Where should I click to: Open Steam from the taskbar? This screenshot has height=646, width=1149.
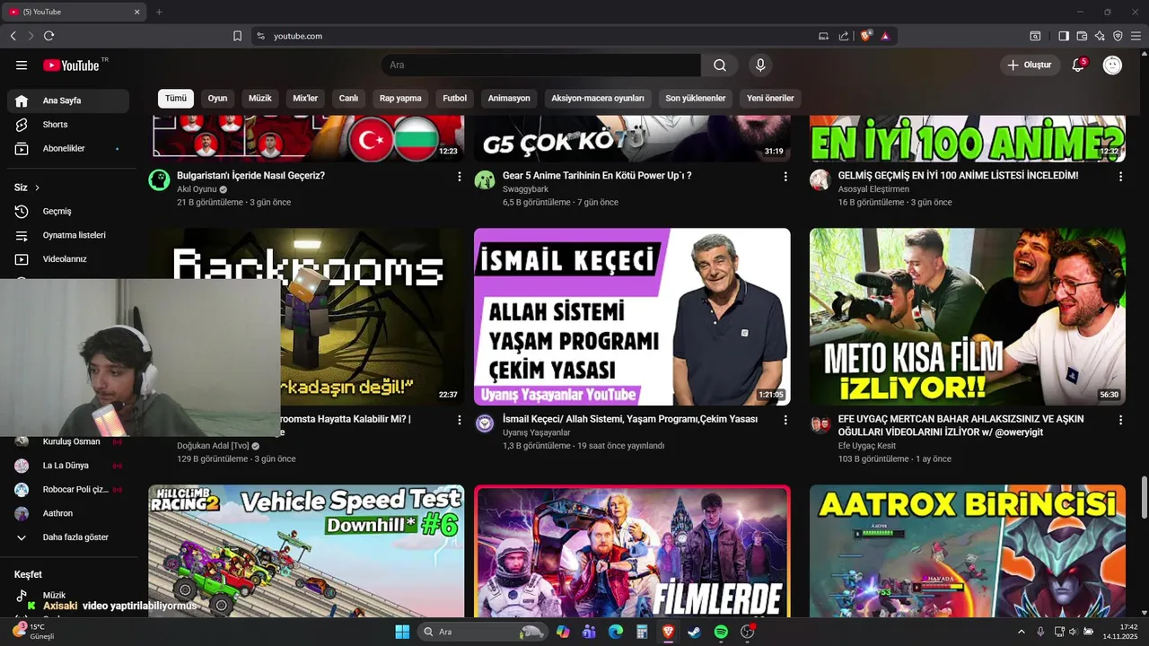[x=694, y=632]
